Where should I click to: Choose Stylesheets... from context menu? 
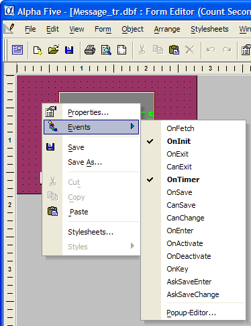click(91, 232)
